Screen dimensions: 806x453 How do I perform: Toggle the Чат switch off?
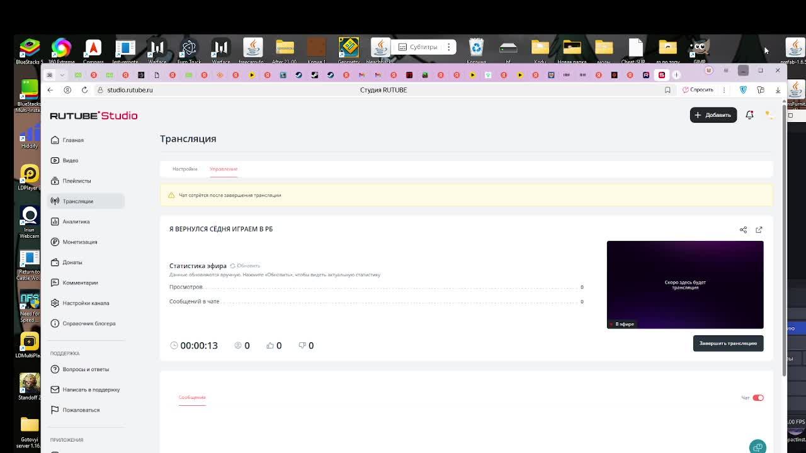[758, 398]
